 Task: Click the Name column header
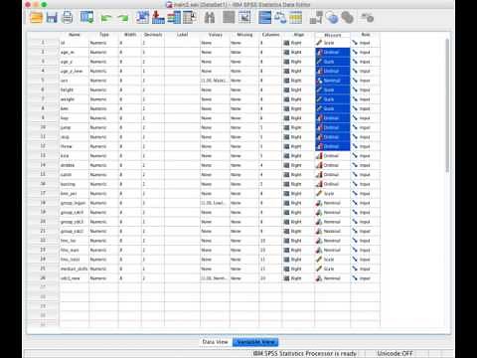(x=75, y=35)
